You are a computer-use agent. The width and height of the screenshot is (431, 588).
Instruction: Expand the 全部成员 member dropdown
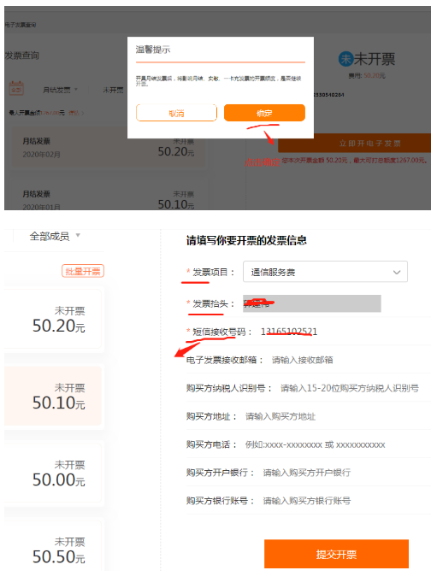(55, 236)
